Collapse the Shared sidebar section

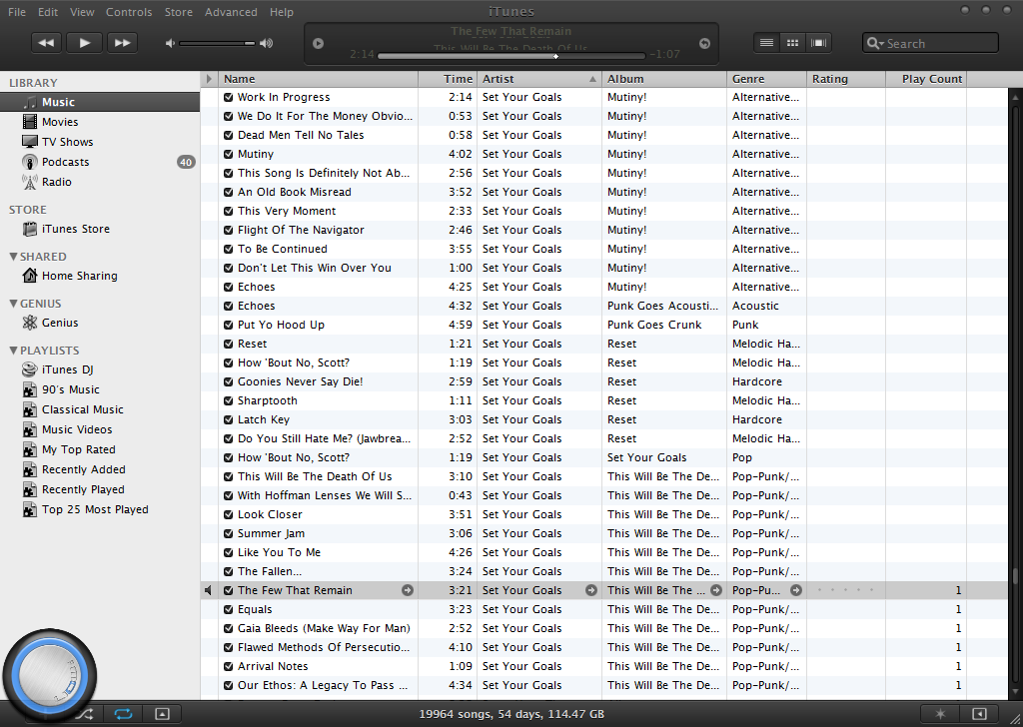pos(13,257)
